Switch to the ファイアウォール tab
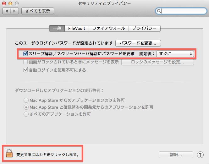Viewport: 209px width, 164px height. [x=108, y=28]
